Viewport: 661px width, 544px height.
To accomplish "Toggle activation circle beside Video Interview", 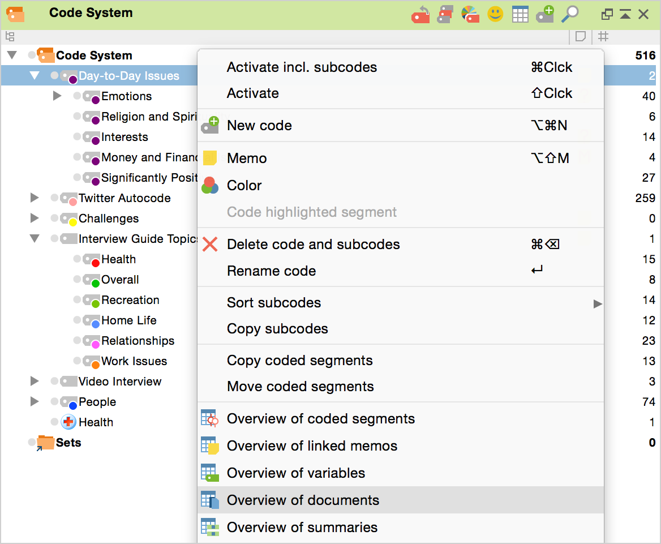I will [x=54, y=382].
